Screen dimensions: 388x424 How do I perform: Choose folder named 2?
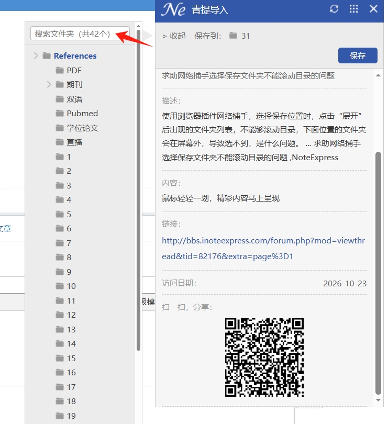pos(69,171)
